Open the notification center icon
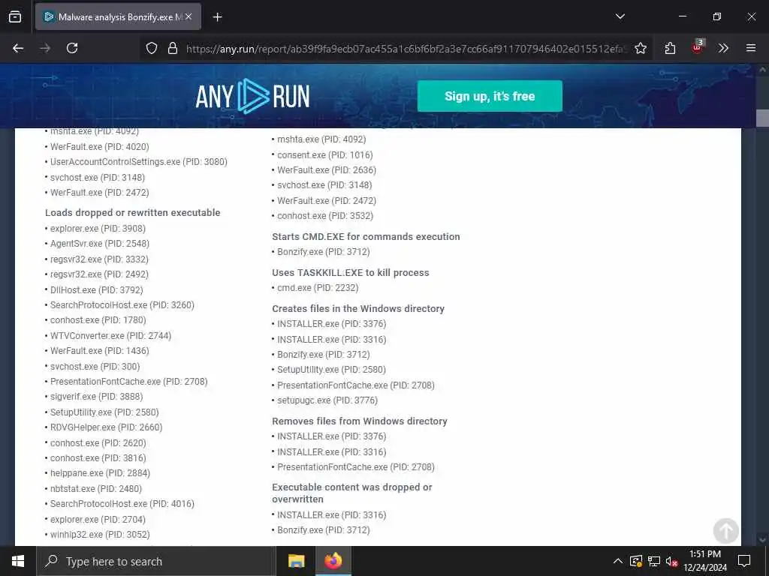The height and width of the screenshot is (576, 769). click(744, 561)
